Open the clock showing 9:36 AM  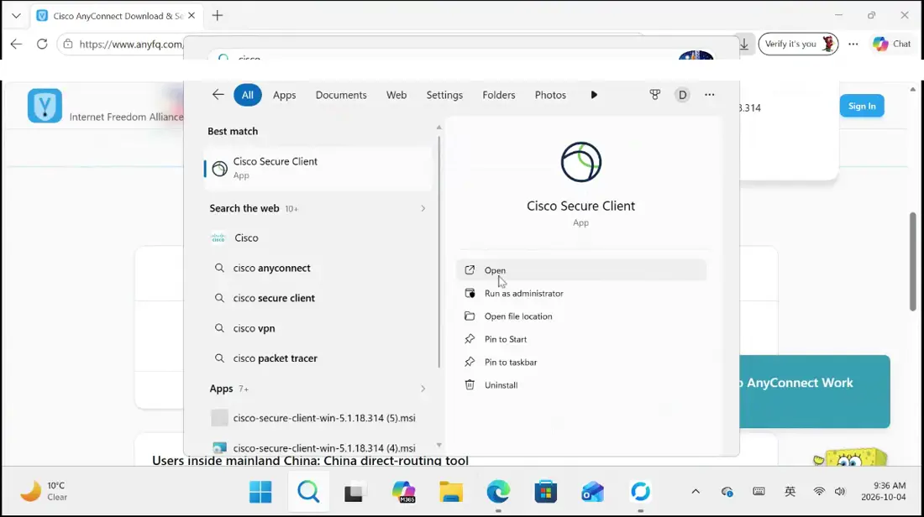point(884,491)
